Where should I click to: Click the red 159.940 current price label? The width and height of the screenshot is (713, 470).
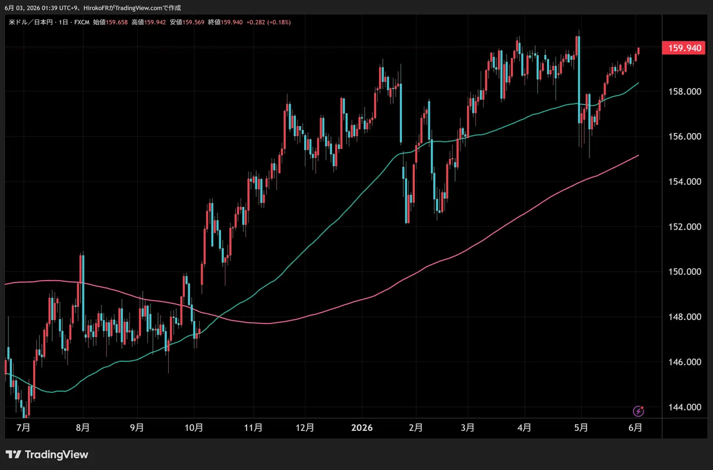tap(684, 49)
